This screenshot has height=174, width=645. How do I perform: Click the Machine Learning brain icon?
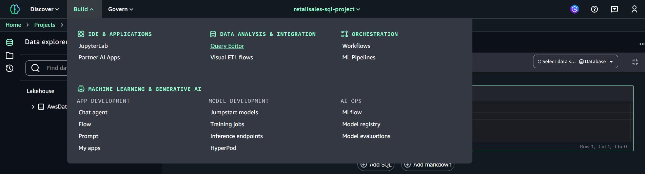pyautogui.click(x=81, y=89)
